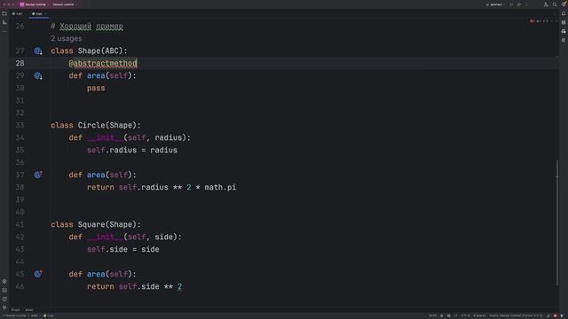Click the overrides gutter icon on line 37
568x319 pixels.
tap(38, 175)
